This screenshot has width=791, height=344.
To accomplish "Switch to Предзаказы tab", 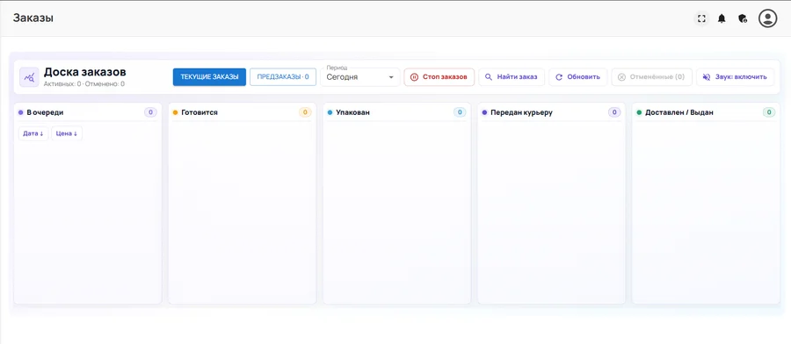I will tap(283, 77).
